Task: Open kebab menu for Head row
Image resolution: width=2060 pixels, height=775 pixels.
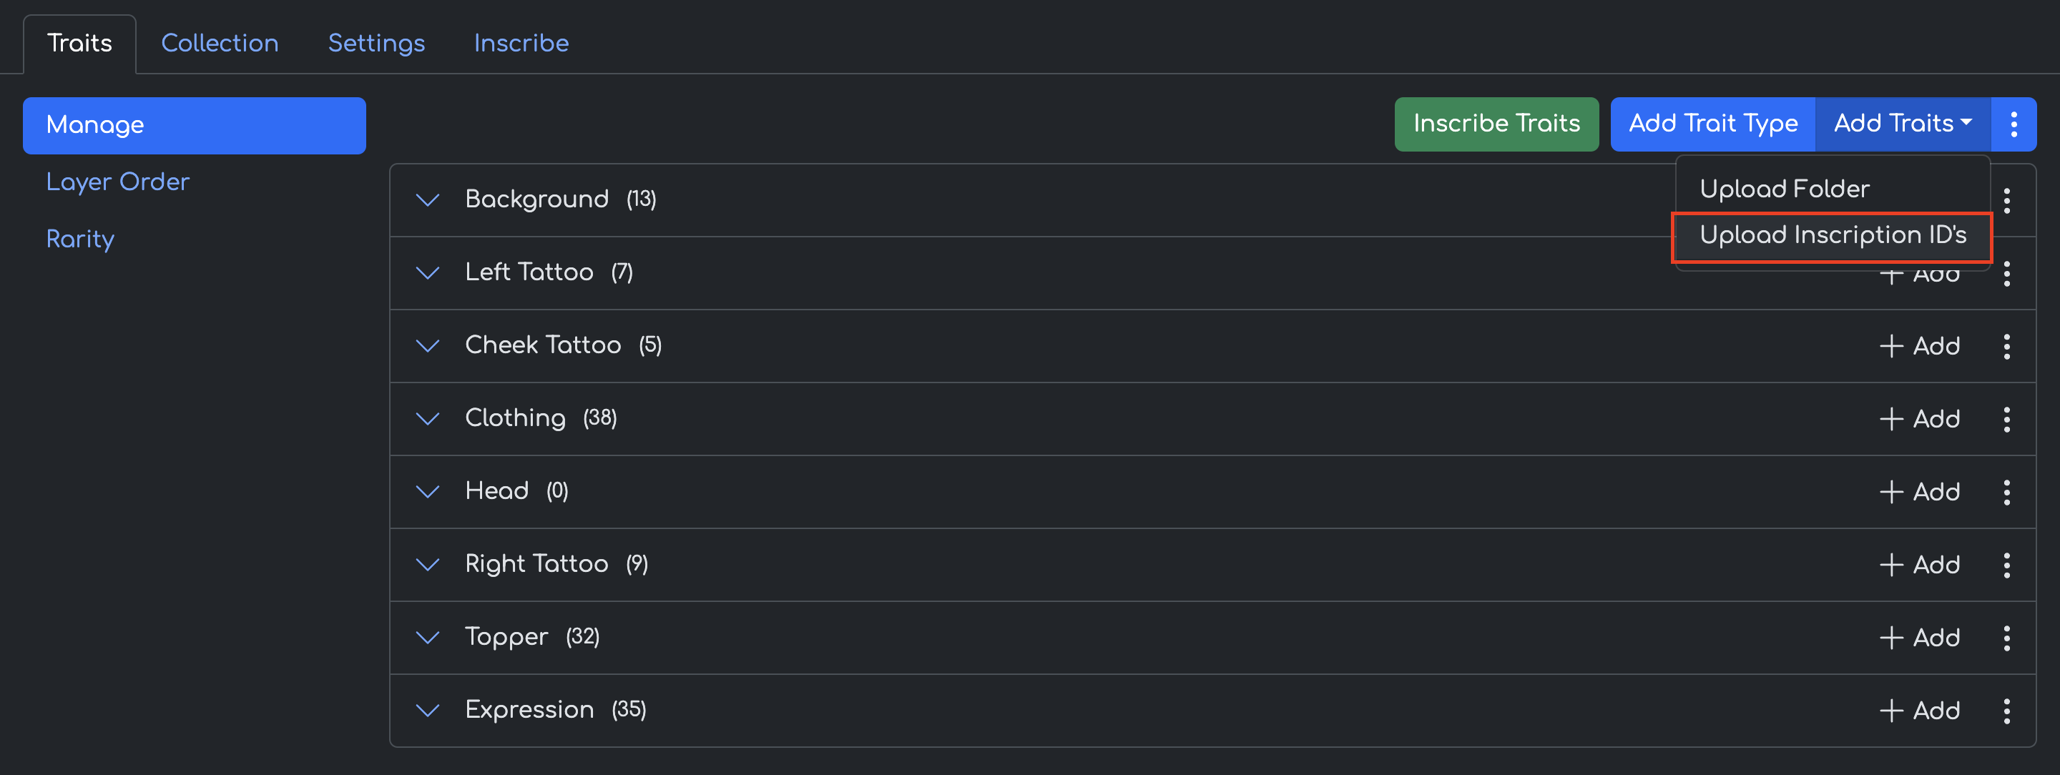Action: tap(2006, 491)
